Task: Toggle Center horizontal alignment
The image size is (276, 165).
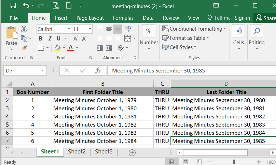Action: point(109,38)
